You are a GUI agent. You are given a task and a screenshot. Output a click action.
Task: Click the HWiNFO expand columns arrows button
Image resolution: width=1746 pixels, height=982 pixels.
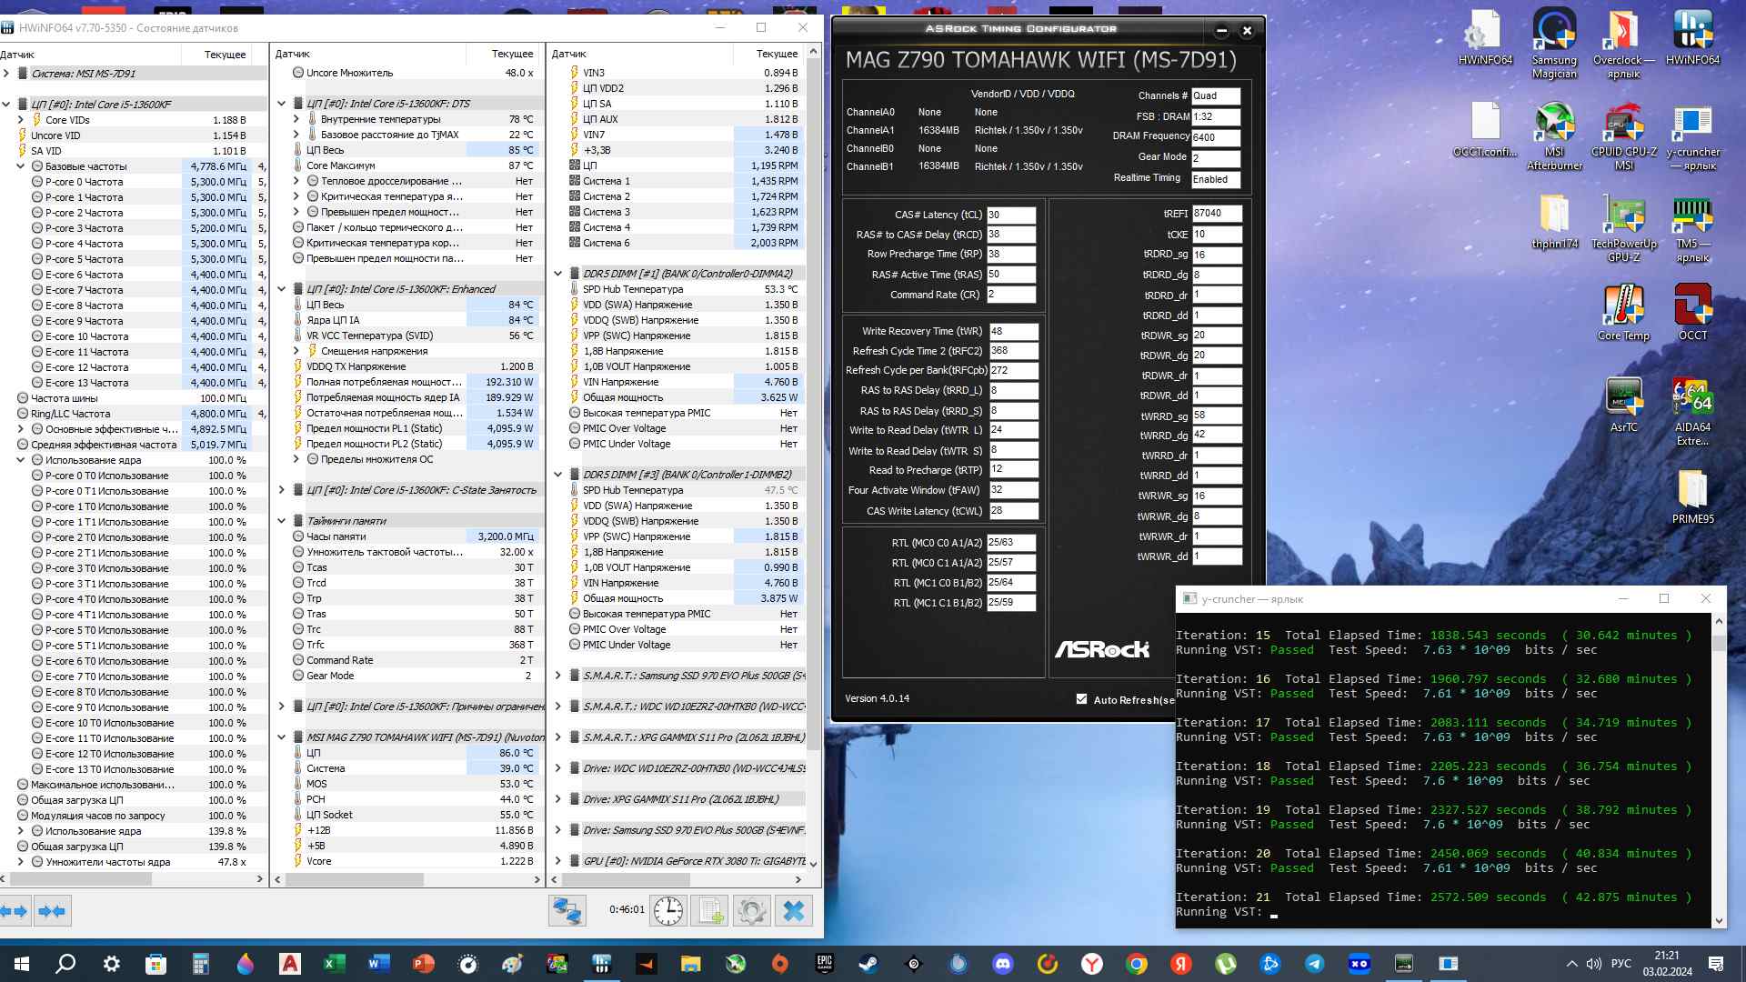pyautogui.click(x=15, y=911)
